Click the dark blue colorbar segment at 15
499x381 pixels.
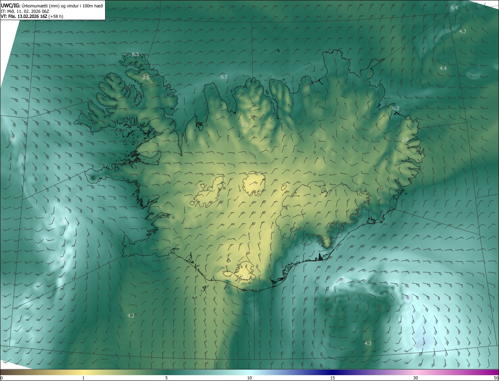coord(333,372)
